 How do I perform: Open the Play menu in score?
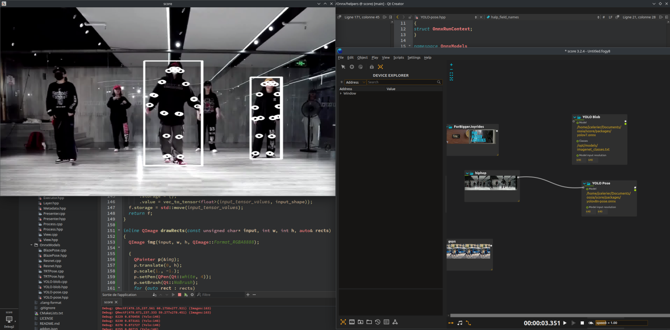(375, 57)
